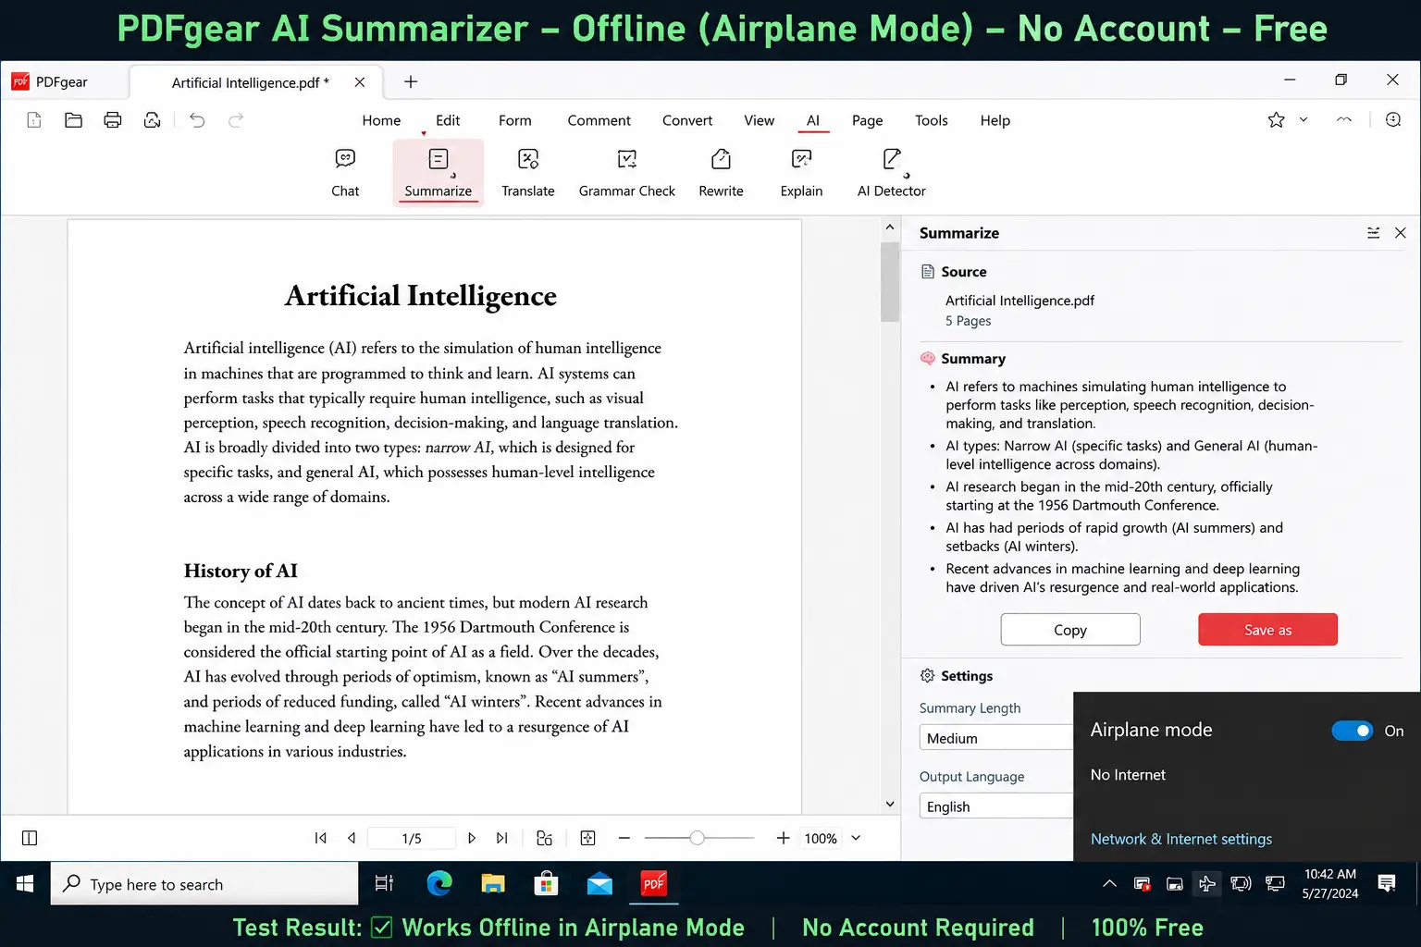This screenshot has height=947, width=1421.
Task: Click the history clock icon at top right
Action: [1392, 119]
